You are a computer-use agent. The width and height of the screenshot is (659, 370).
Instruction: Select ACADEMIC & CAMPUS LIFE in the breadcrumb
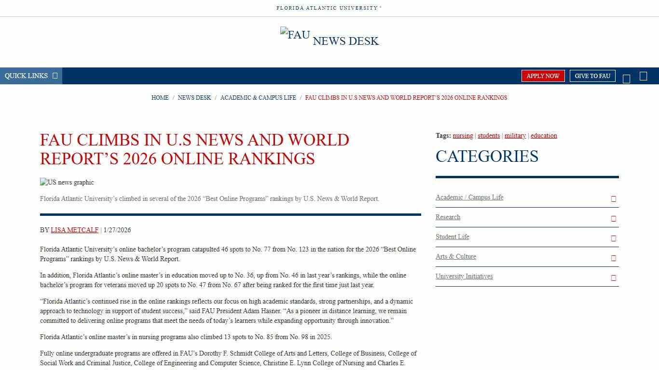click(258, 97)
